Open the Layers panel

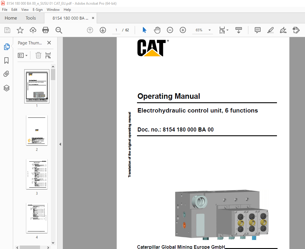point(7,88)
